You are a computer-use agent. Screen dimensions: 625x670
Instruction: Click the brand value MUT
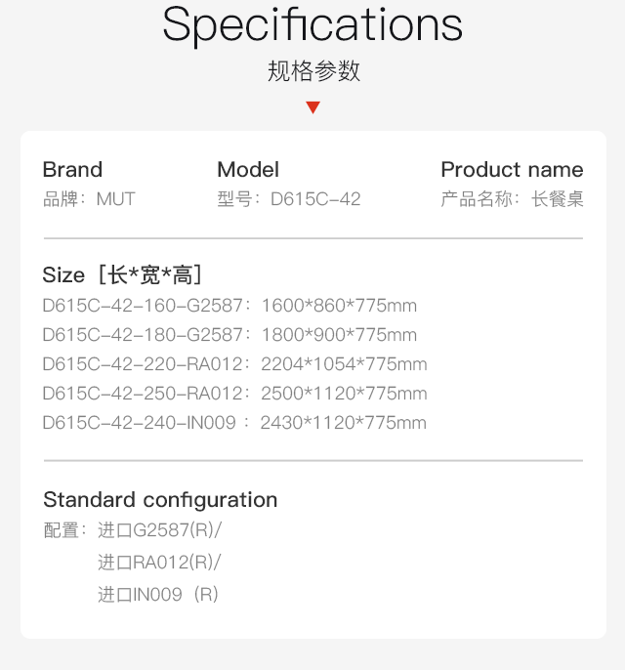116,199
